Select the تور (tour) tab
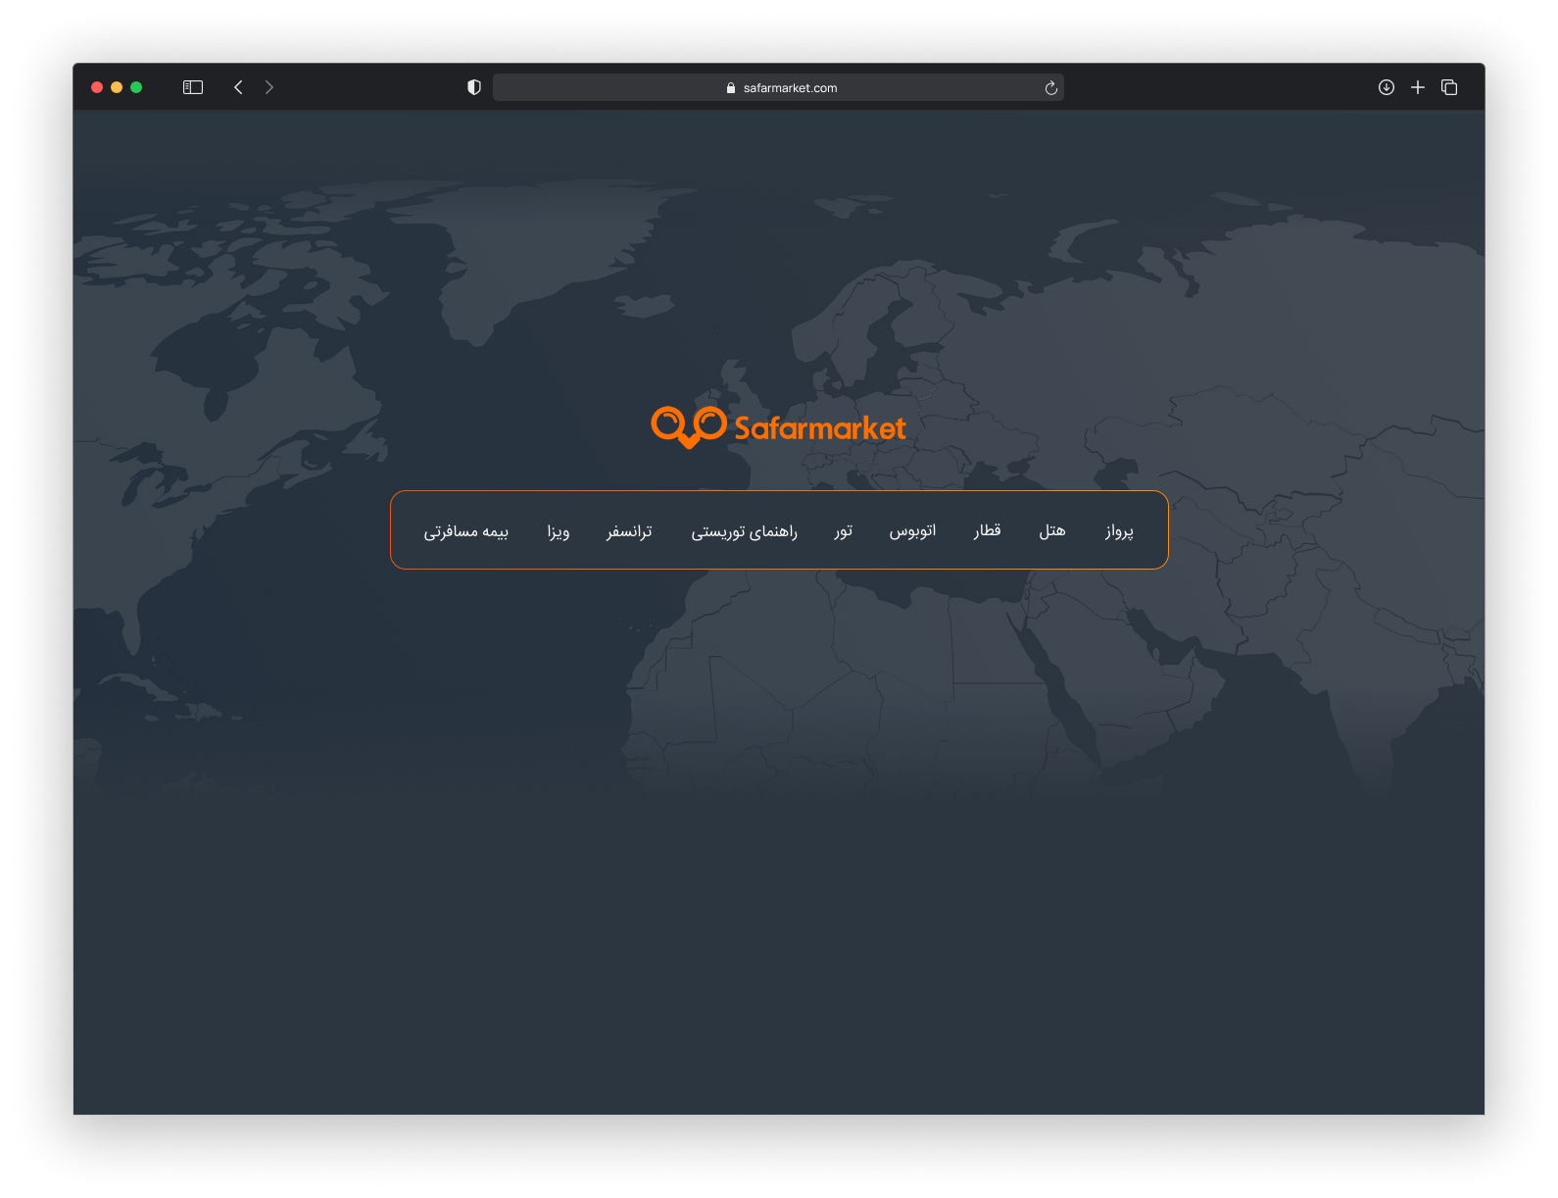The width and height of the screenshot is (1558, 1198). 843,530
